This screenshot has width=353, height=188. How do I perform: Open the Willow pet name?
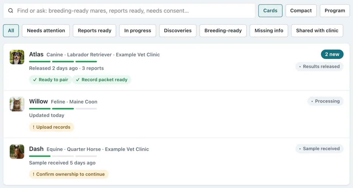coord(39,101)
